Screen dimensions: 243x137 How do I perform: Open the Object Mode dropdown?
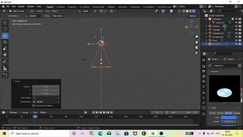[x=18, y=11]
